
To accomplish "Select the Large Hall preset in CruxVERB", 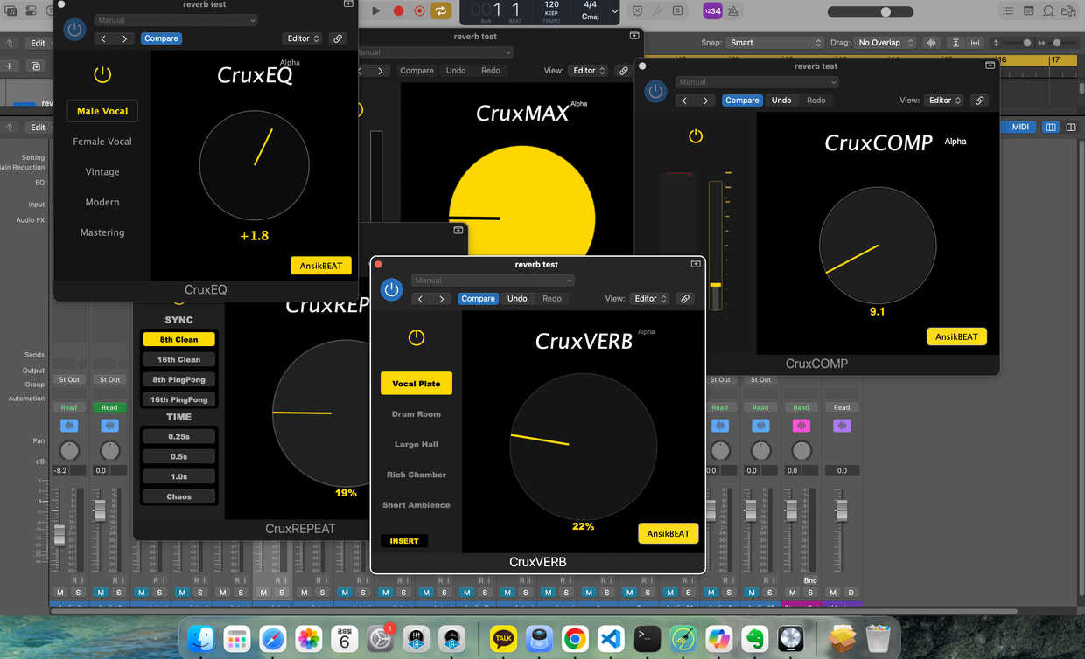I will (x=416, y=445).
